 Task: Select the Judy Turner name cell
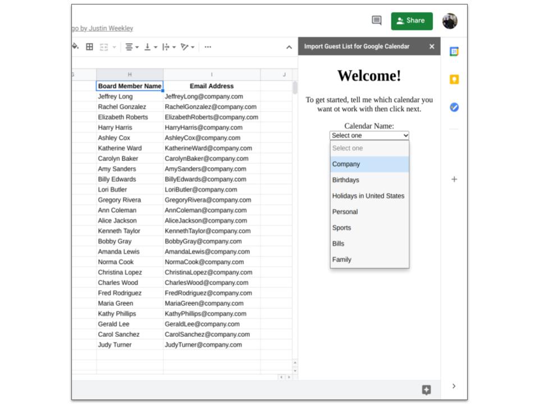[x=130, y=345]
